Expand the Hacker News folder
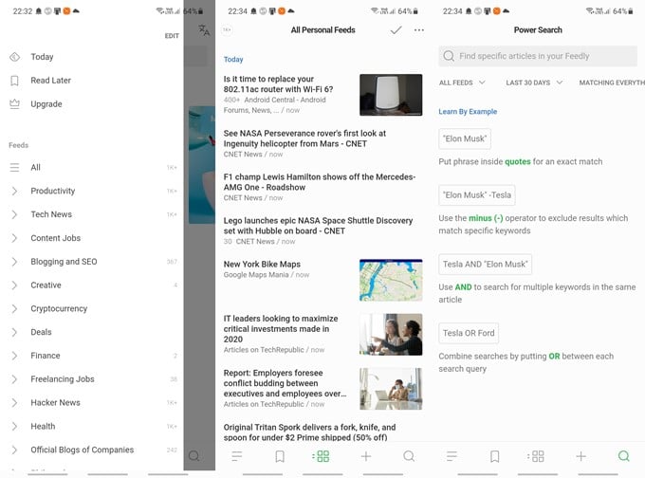 pos(14,403)
